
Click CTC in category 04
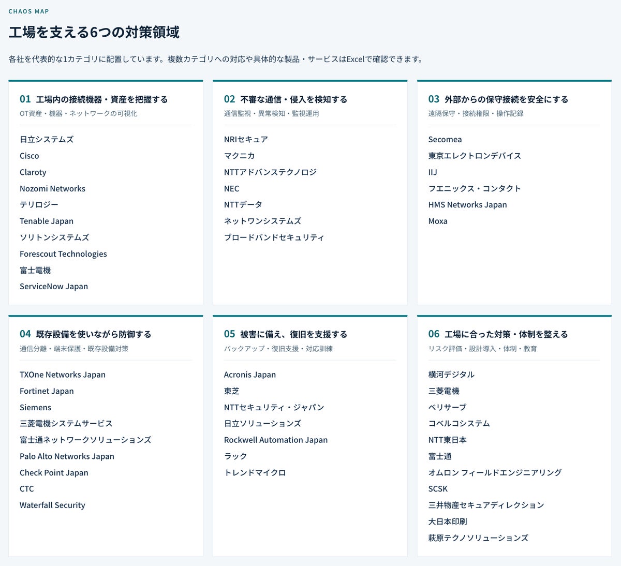[x=27, y=488]
